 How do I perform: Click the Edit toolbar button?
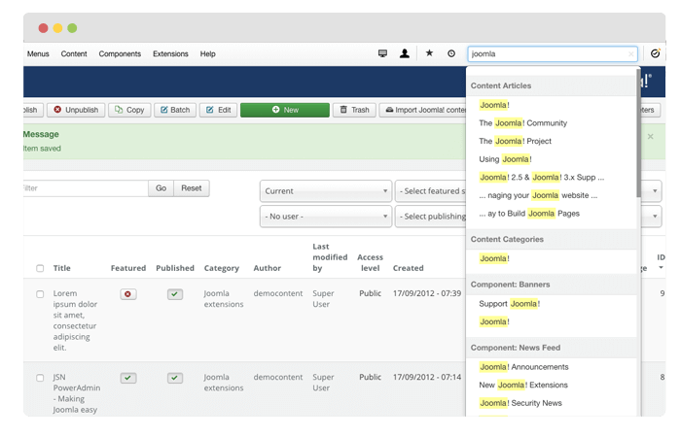click(x=218, y=110)
